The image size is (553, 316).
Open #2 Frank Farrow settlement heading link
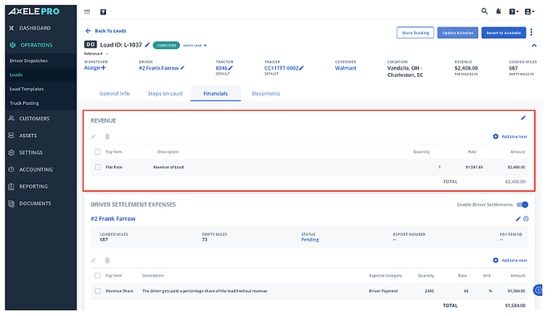pyautogui.click(x=113, y=218)
